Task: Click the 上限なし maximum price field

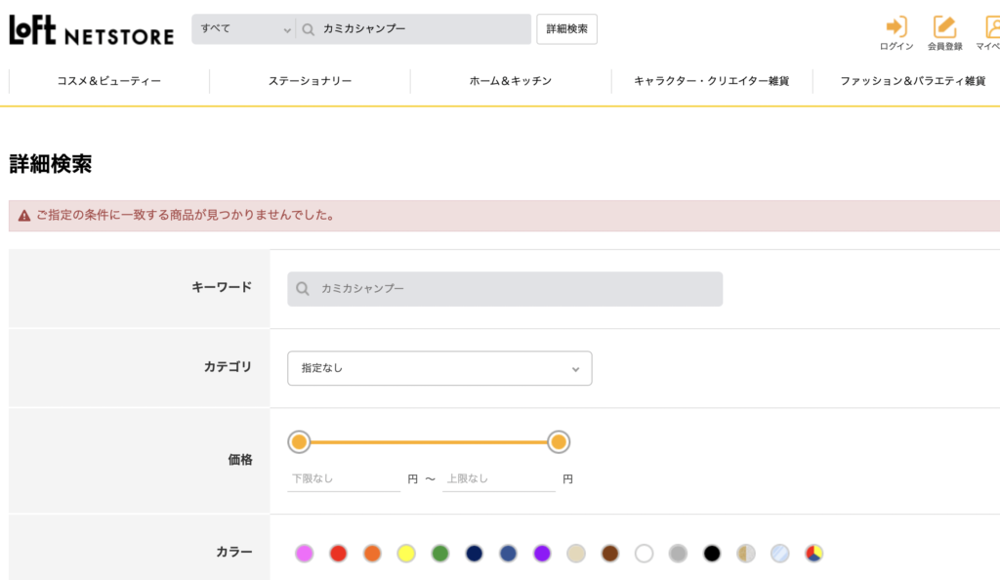Action: click(x=499, y=478)
